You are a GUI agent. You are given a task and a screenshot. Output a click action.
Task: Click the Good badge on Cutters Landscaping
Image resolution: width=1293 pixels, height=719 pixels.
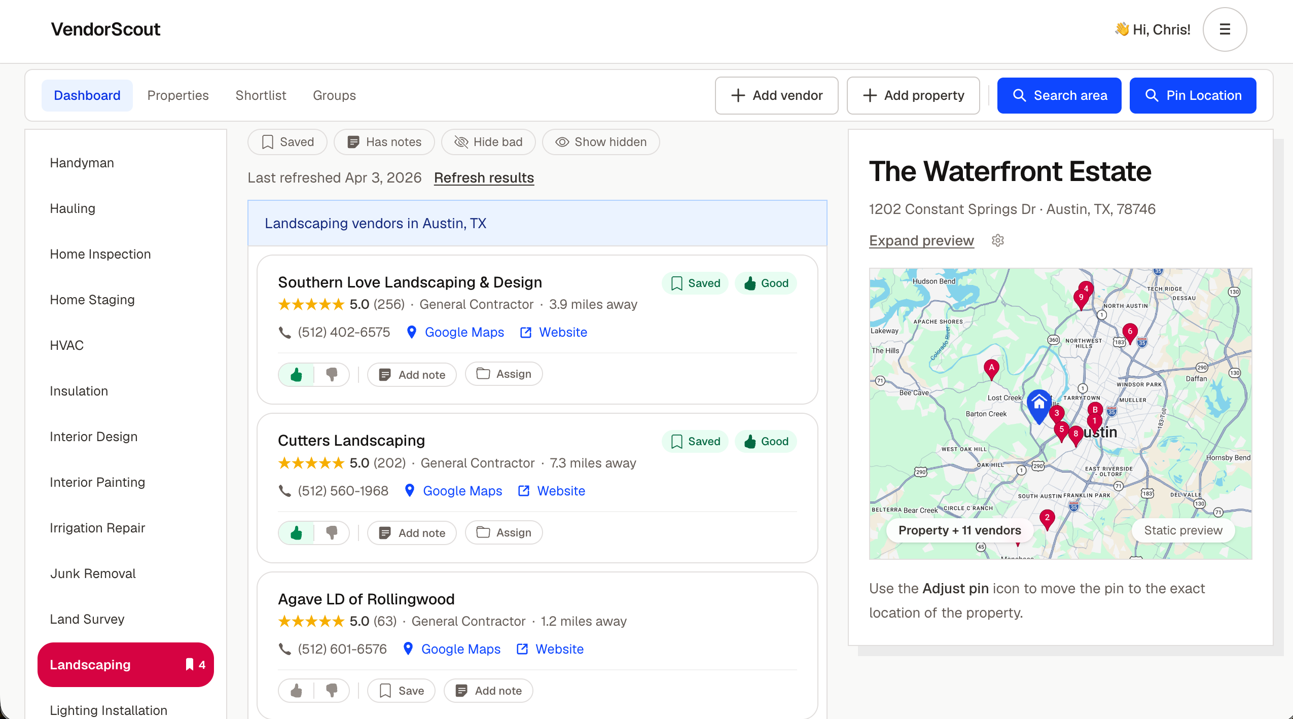pos(766,441)
